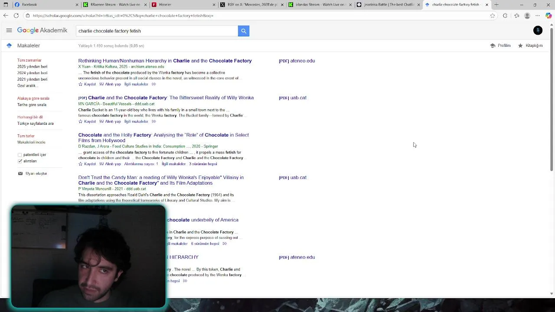This screenshot has width=555, height=312.
Task: Sort results with Tarihe göre sırala
Action: (32, 104)
